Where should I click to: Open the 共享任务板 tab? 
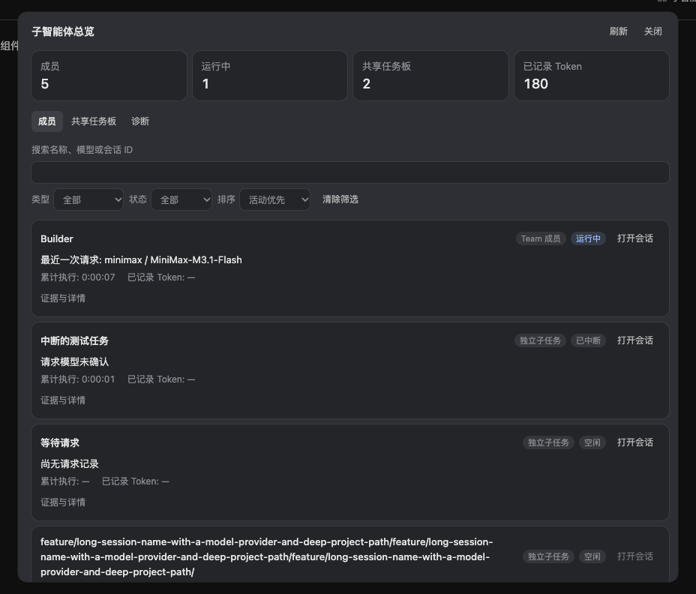(94, 121)
